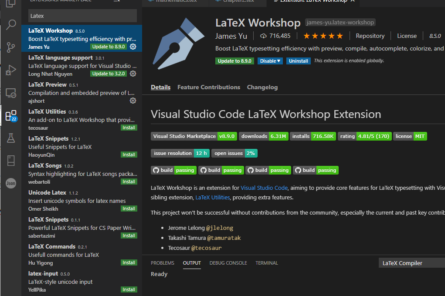Open the PROBLEMS panel tab
The height and width of the screenshot is (296, 445).
point(162,263)
